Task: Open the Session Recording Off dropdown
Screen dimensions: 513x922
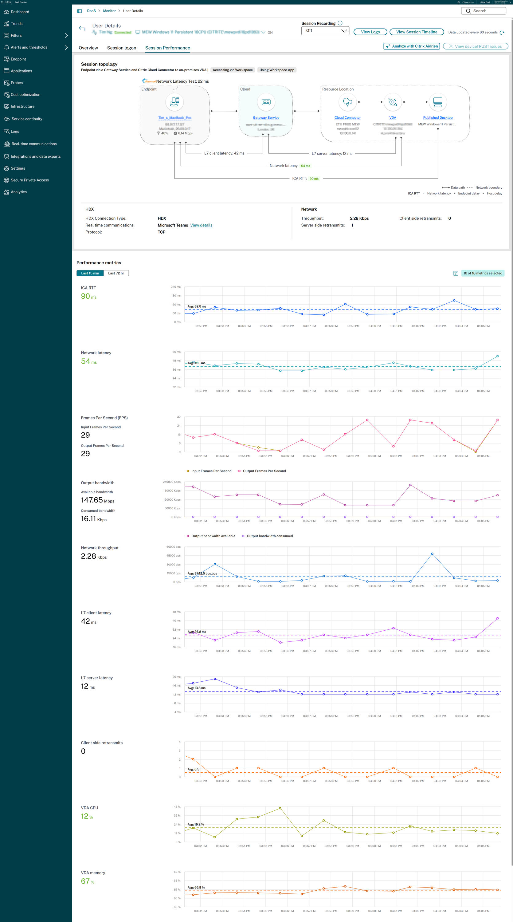Action: (325, 31)
